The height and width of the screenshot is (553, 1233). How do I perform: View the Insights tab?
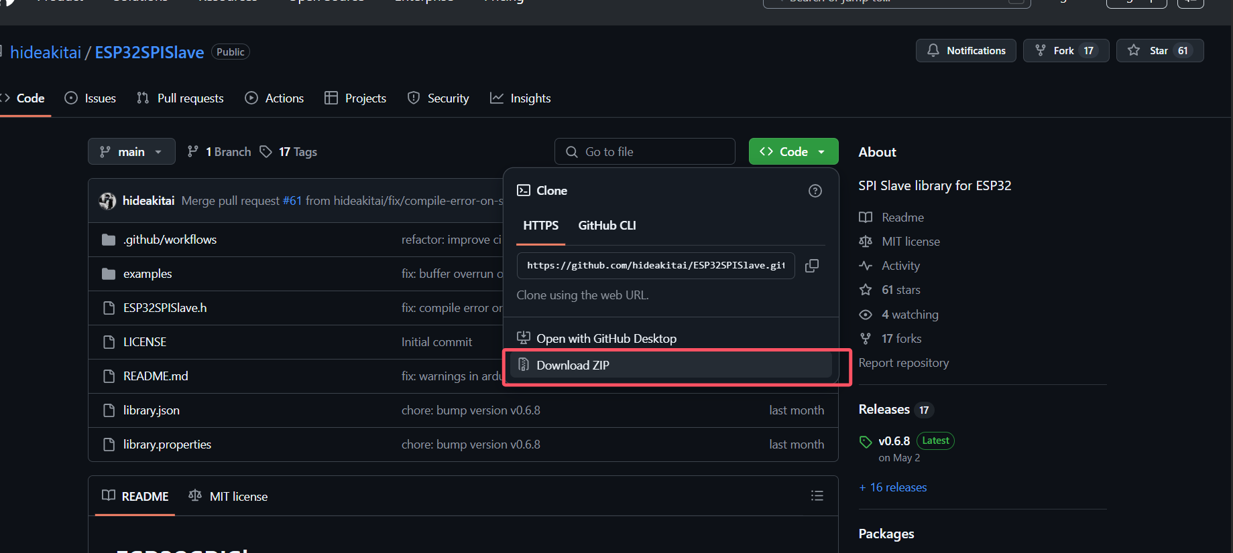[520, 98]
